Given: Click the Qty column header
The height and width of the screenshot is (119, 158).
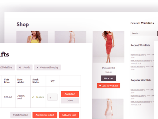Looking at the screenshot, I should pyautogui.click(x=52, y=81).
